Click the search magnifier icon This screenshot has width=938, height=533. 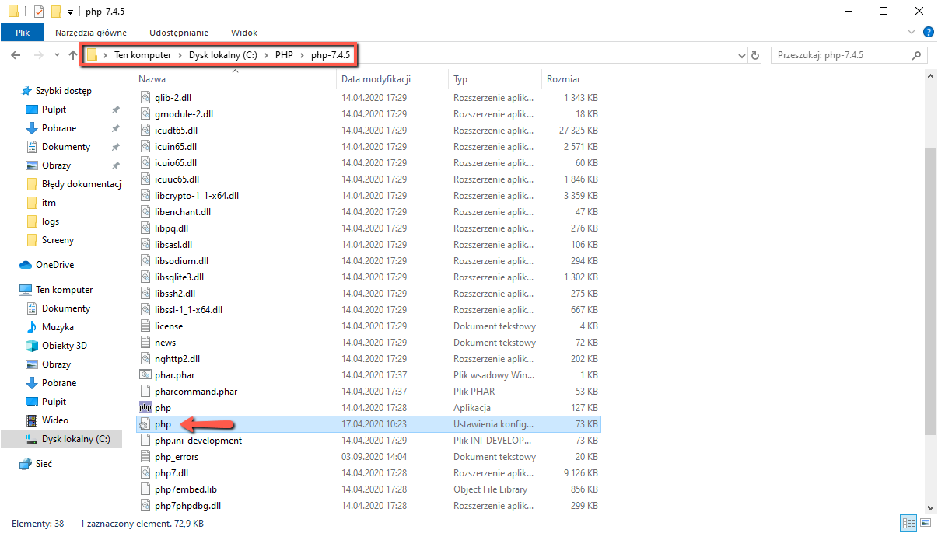pyautogui.click(x=917, y=55)
